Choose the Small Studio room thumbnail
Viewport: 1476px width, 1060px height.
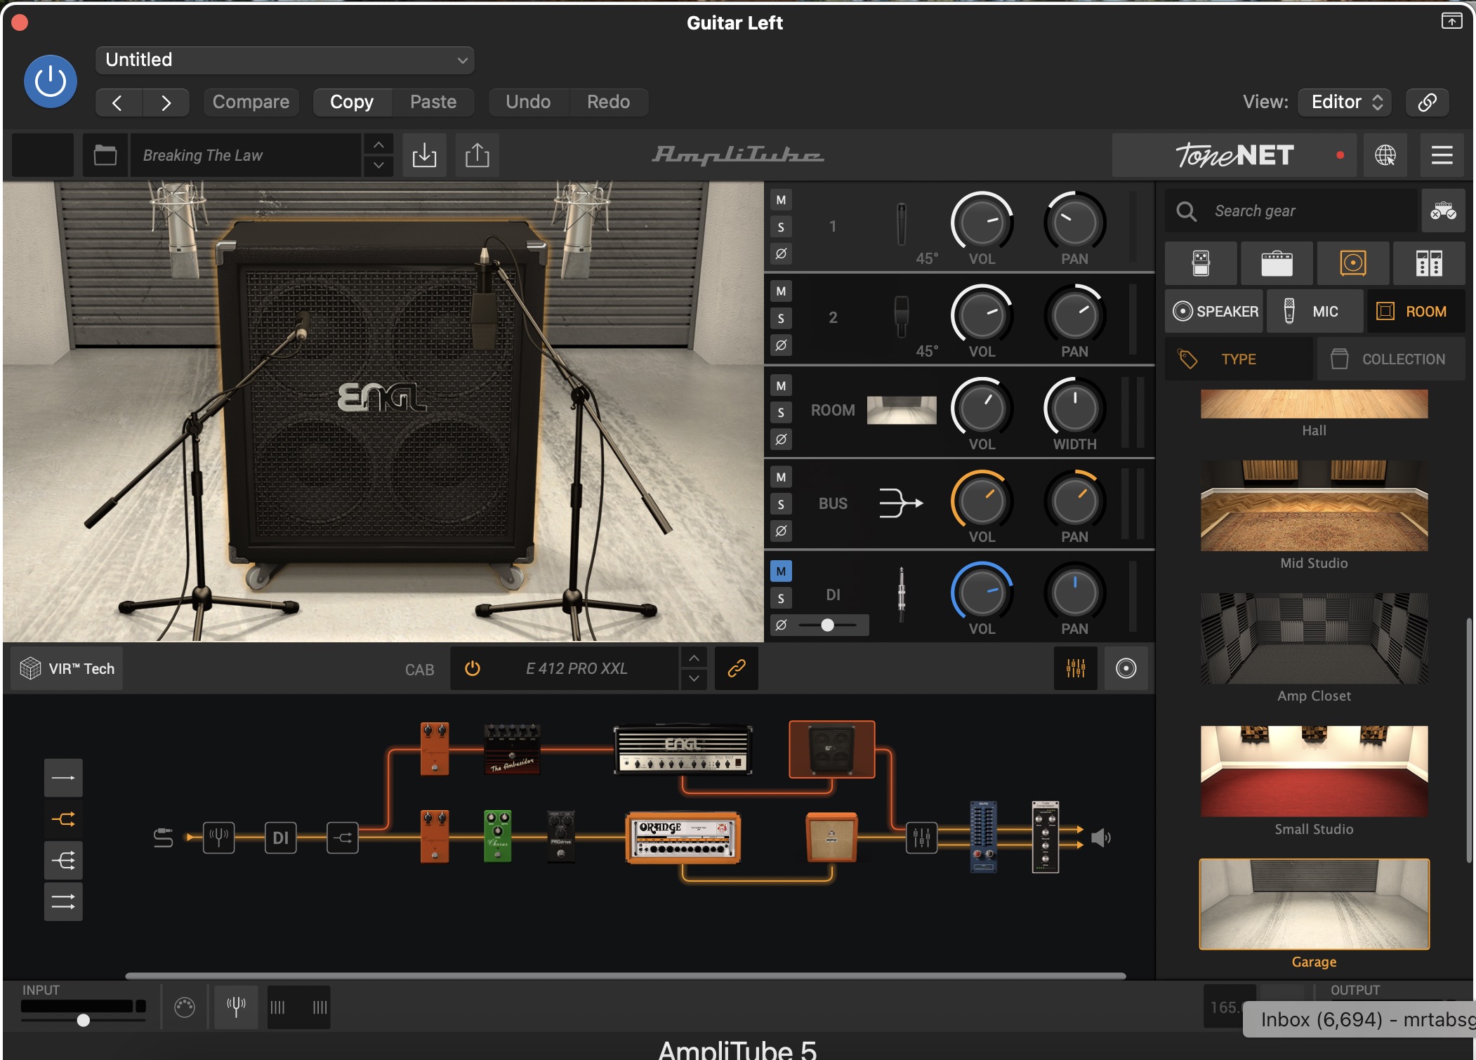(x=1314, y=771)
